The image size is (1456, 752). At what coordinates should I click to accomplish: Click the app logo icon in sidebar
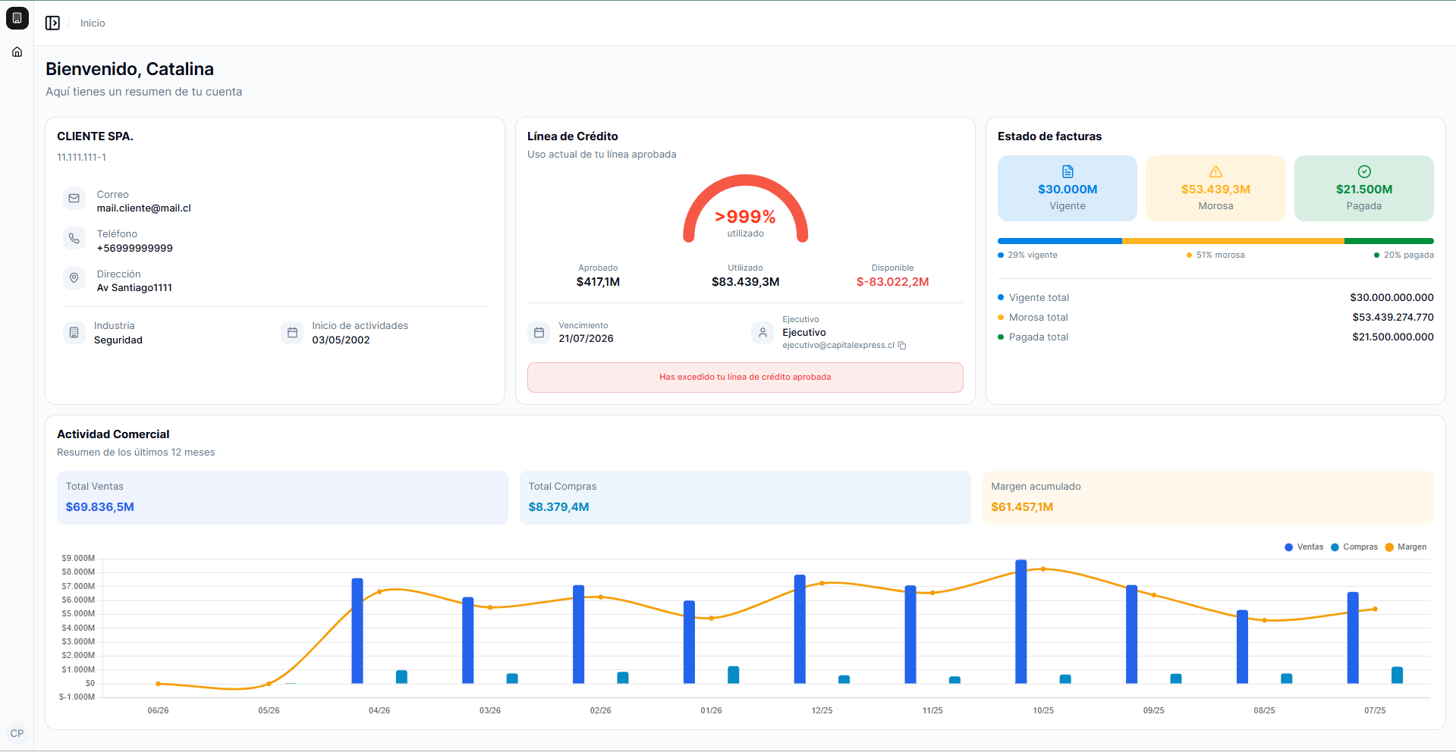[17, 18]
